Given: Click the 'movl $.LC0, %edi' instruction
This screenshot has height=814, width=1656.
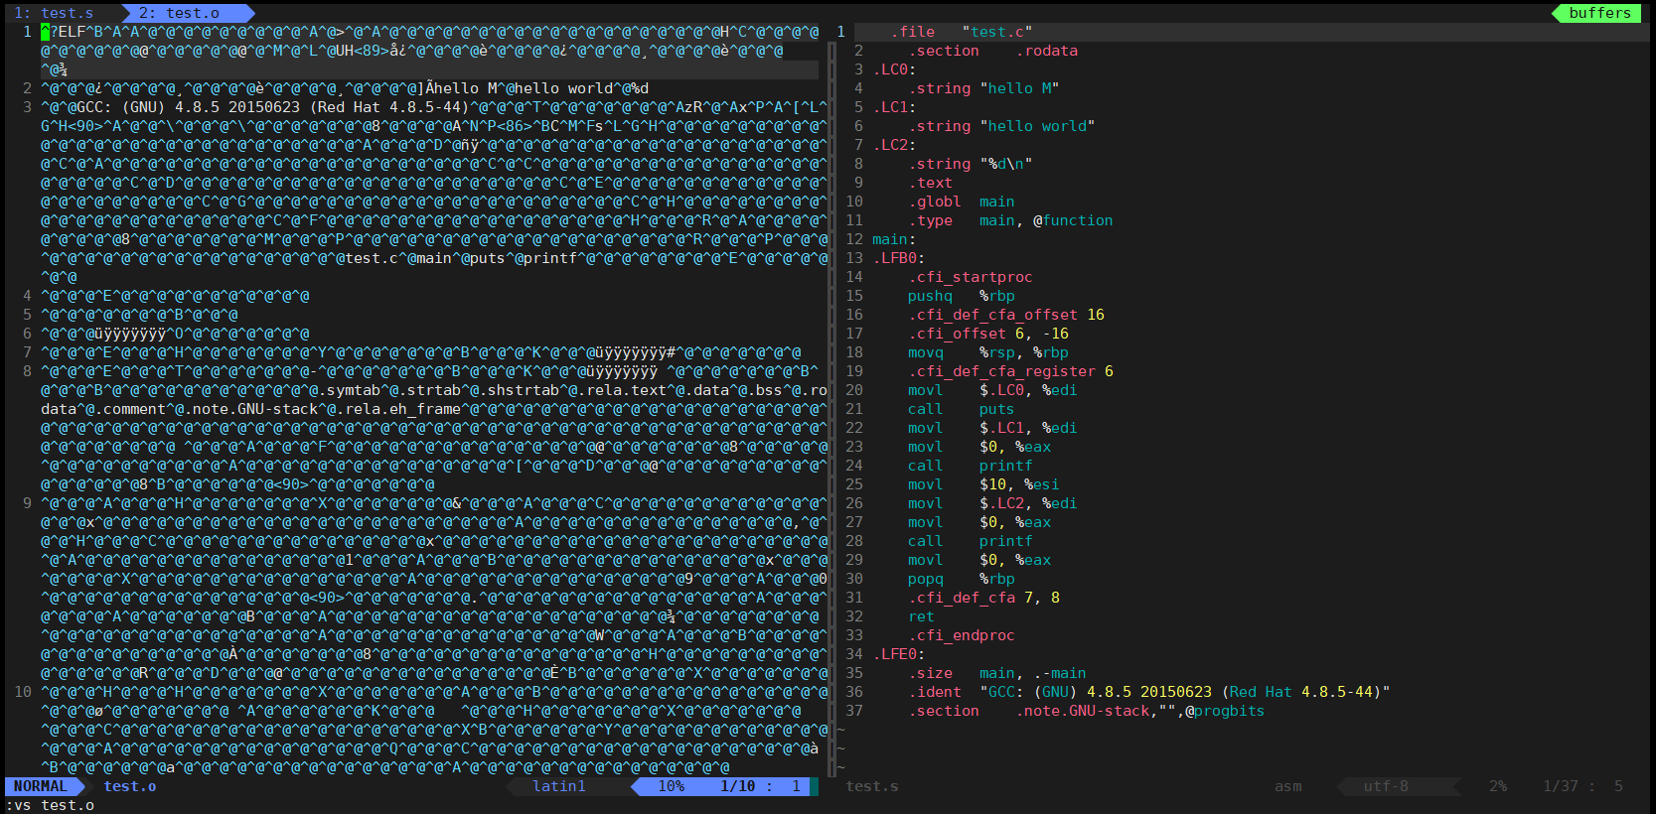Looking at the screenshot, I should (992, 390).
